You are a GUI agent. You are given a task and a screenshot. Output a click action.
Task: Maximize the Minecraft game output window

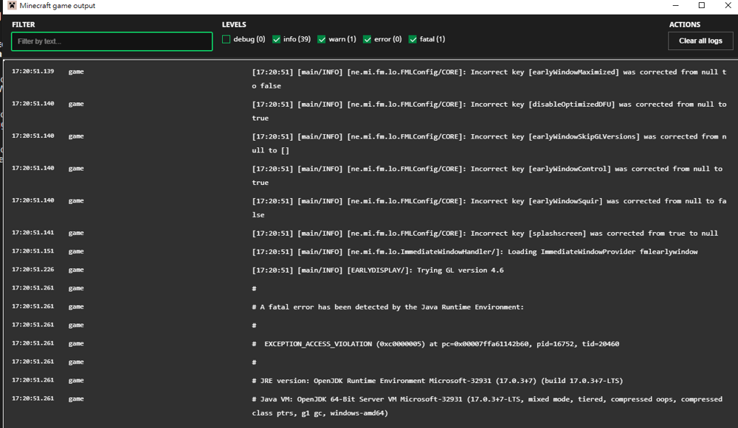tap(701, 6)
